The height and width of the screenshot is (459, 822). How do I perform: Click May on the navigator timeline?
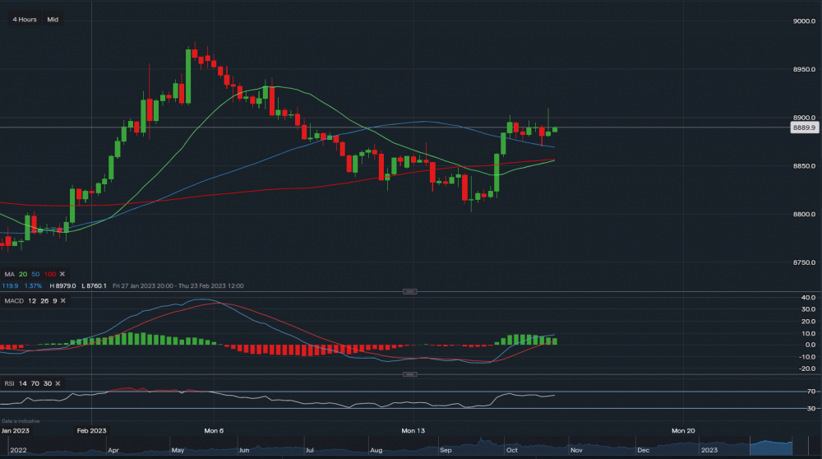[178, 451]
